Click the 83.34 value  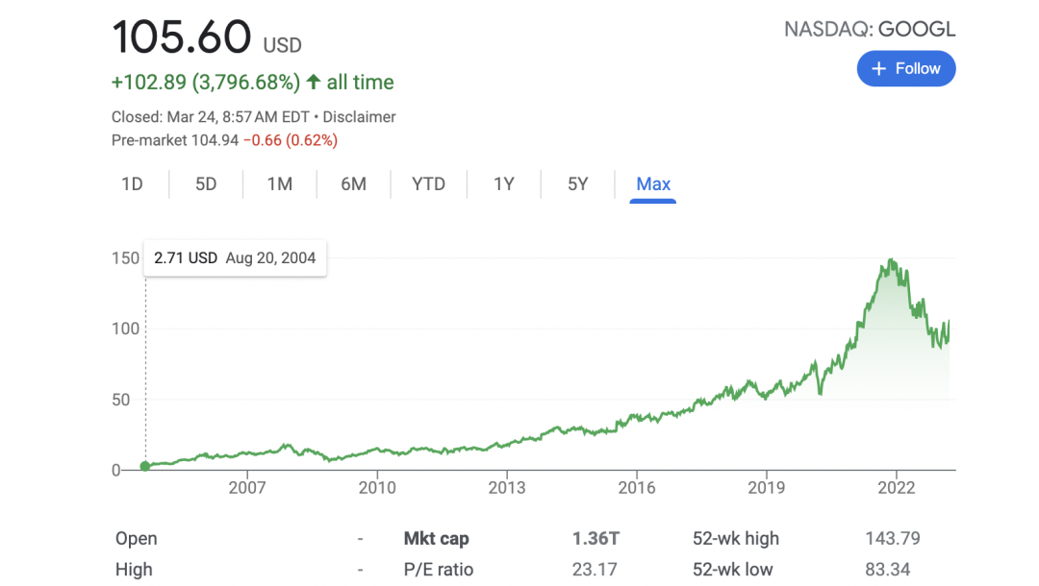[x=887, y=570]
